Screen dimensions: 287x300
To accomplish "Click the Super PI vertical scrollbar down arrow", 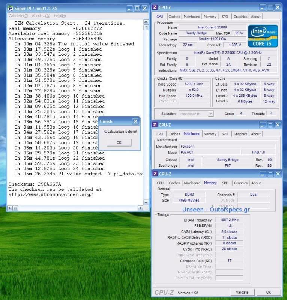I will tap(146, 202).
